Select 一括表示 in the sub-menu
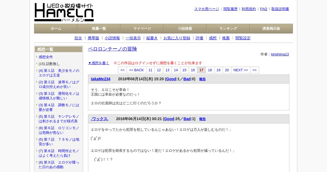This screenshot has height=172, width=327. coord(133,38)
